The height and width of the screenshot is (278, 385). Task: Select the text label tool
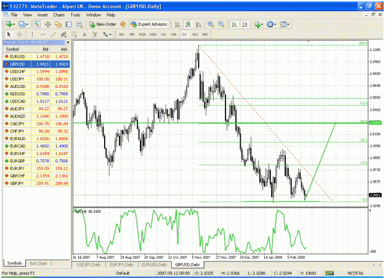click(95, 34)
